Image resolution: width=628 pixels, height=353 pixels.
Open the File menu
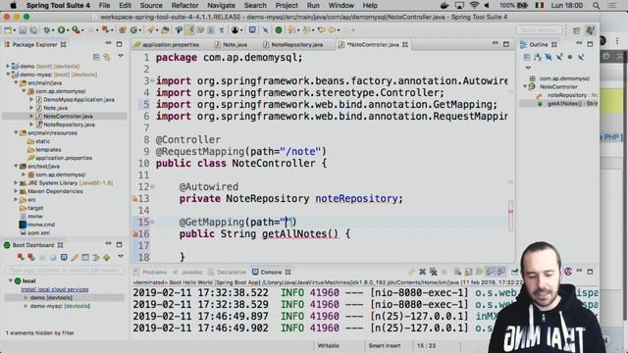104,5
